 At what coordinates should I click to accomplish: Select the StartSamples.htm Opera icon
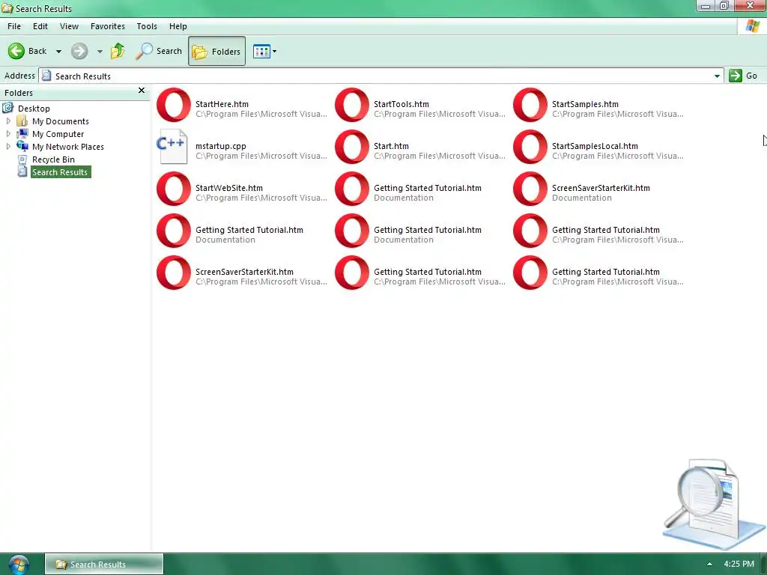pos(530,105)
